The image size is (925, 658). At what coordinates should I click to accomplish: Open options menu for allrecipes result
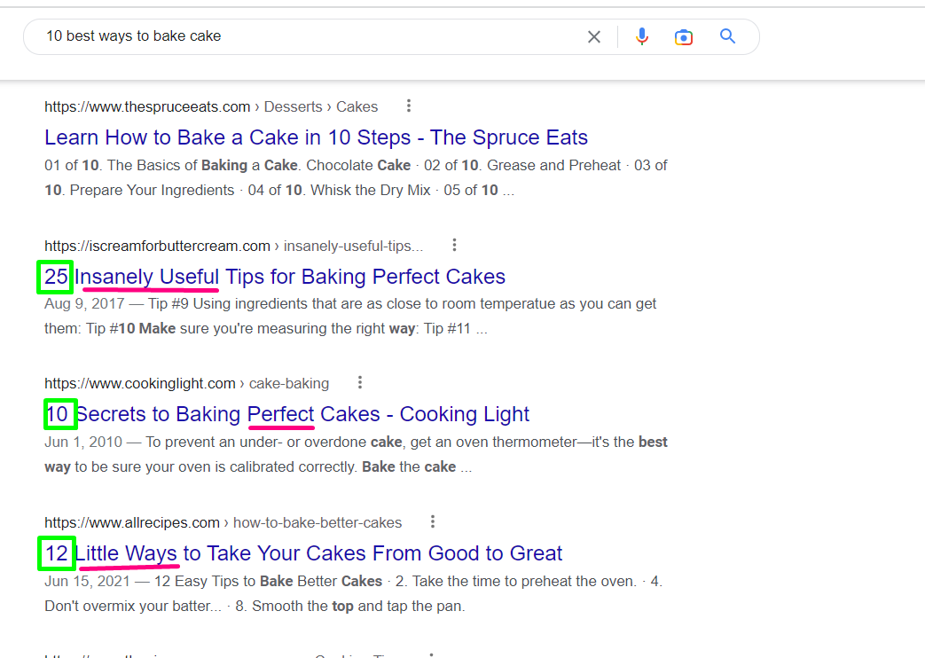pyautogui.click(x=433, y=521)
